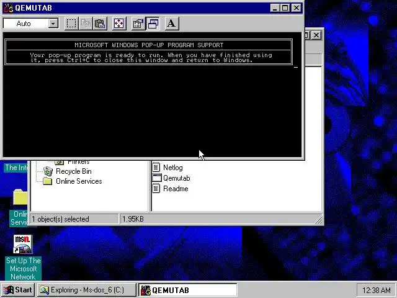The width and height of the screenshot is (397, 298).
Task: Select the Netlog file
Action: pos(173,168)
